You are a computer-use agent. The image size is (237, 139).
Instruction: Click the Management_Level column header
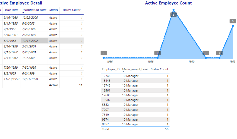(x=135, y=69)
